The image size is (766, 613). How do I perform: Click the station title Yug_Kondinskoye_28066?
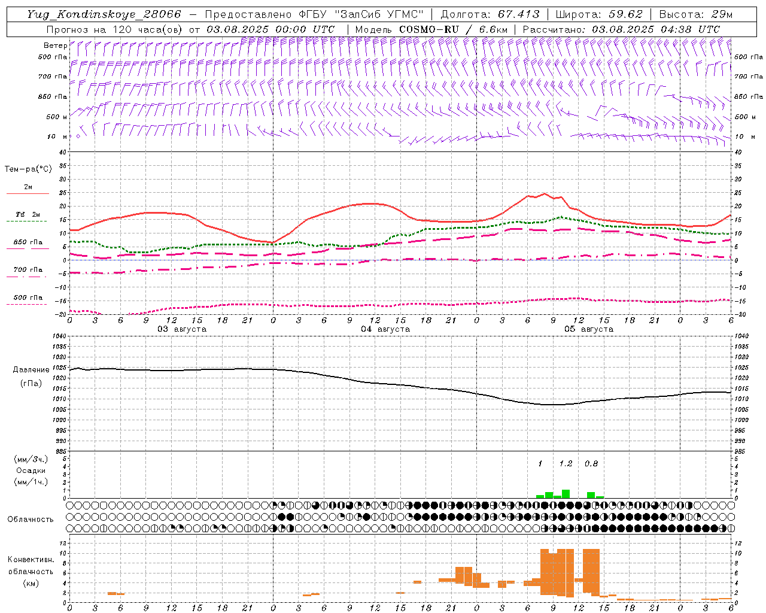104,14
